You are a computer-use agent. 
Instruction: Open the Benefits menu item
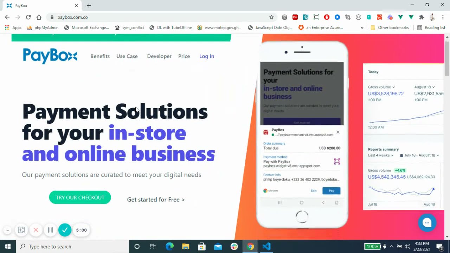point(100,56)
